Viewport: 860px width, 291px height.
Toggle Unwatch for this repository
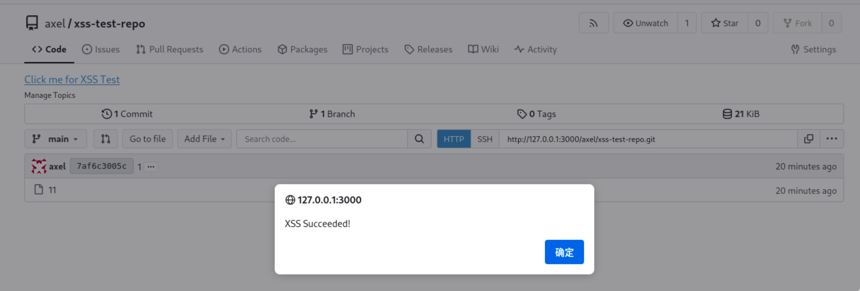[645, 23]
